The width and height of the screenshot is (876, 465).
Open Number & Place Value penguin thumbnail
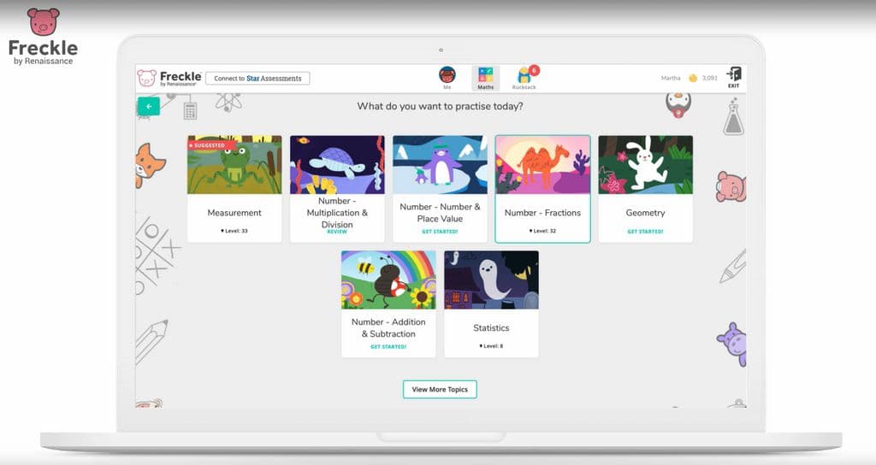point(441,165)
